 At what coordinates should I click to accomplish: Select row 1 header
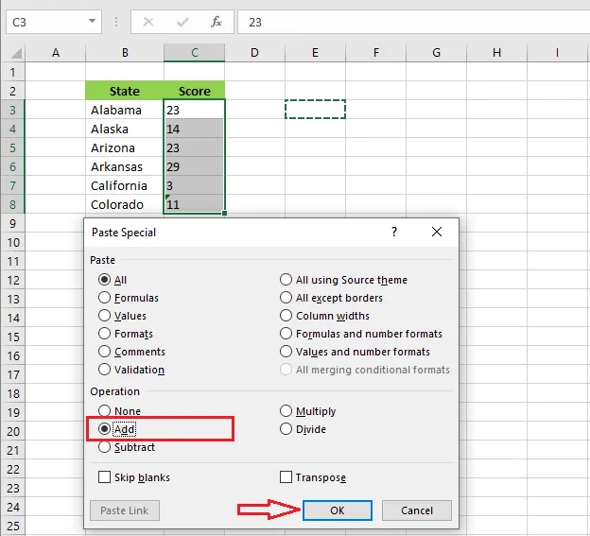pyautogui.click(x=13, y=72)
